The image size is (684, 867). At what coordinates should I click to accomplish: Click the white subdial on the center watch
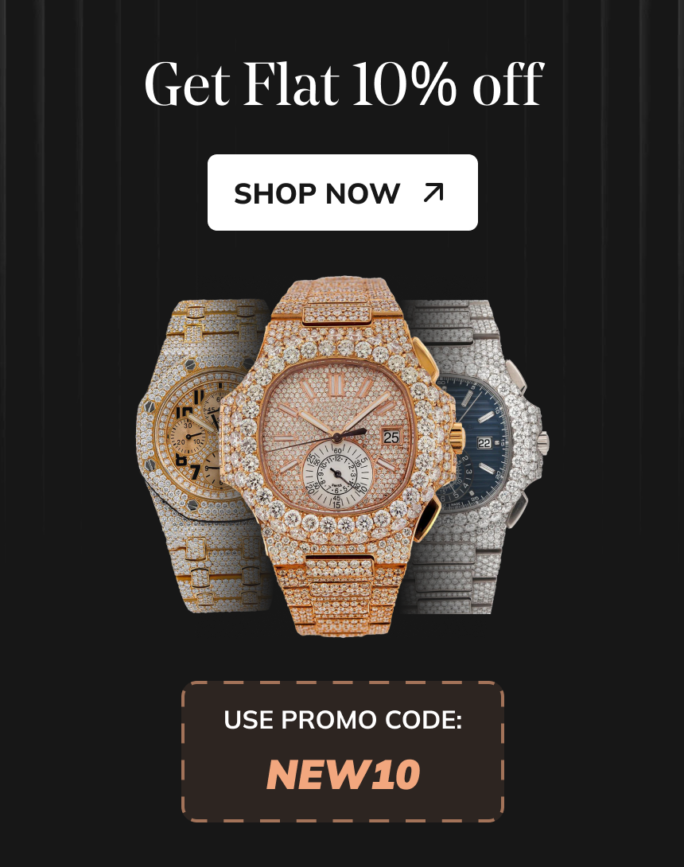point(336,474)
